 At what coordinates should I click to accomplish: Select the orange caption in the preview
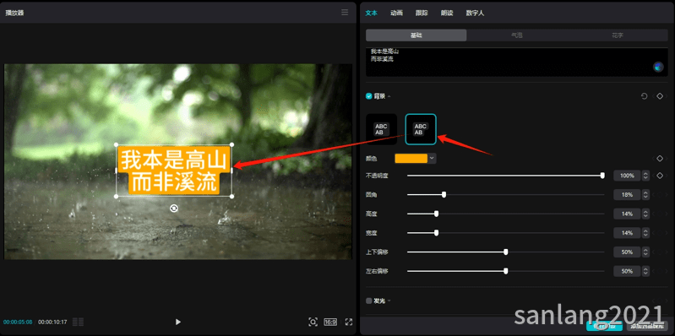coord(173,171)
